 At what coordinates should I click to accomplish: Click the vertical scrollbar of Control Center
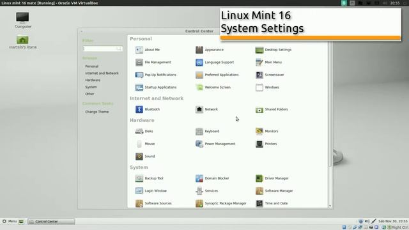tap(330, 104)
